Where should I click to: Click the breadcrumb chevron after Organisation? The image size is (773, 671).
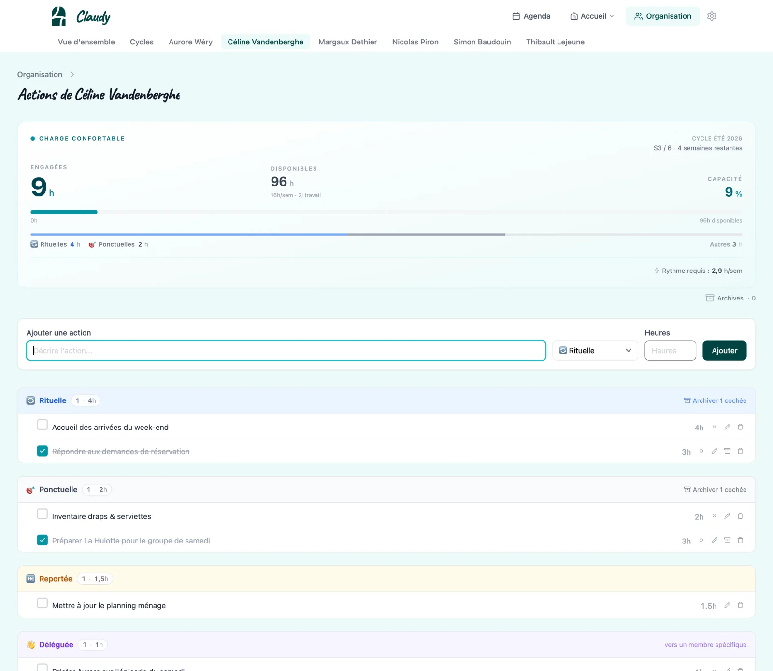(72, 75)
